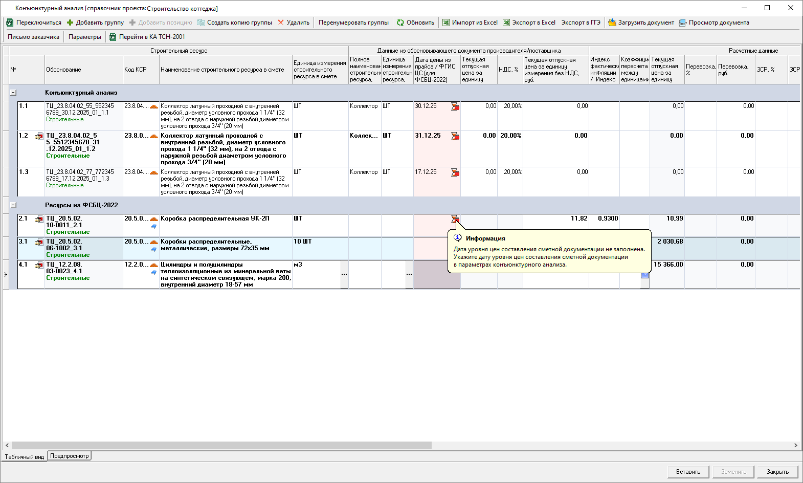Switch to the Предпросмотр tab

pyautogui.click(x=70, y=456)
